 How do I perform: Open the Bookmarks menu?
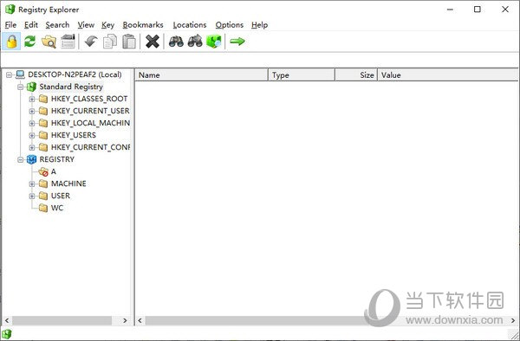143,25
